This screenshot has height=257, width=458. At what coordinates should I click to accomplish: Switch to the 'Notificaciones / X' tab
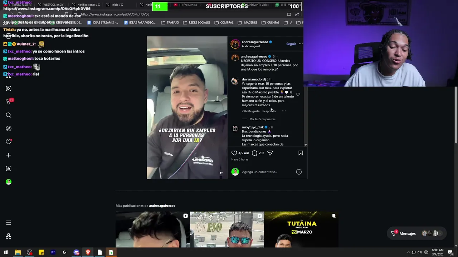click(86, 5)
